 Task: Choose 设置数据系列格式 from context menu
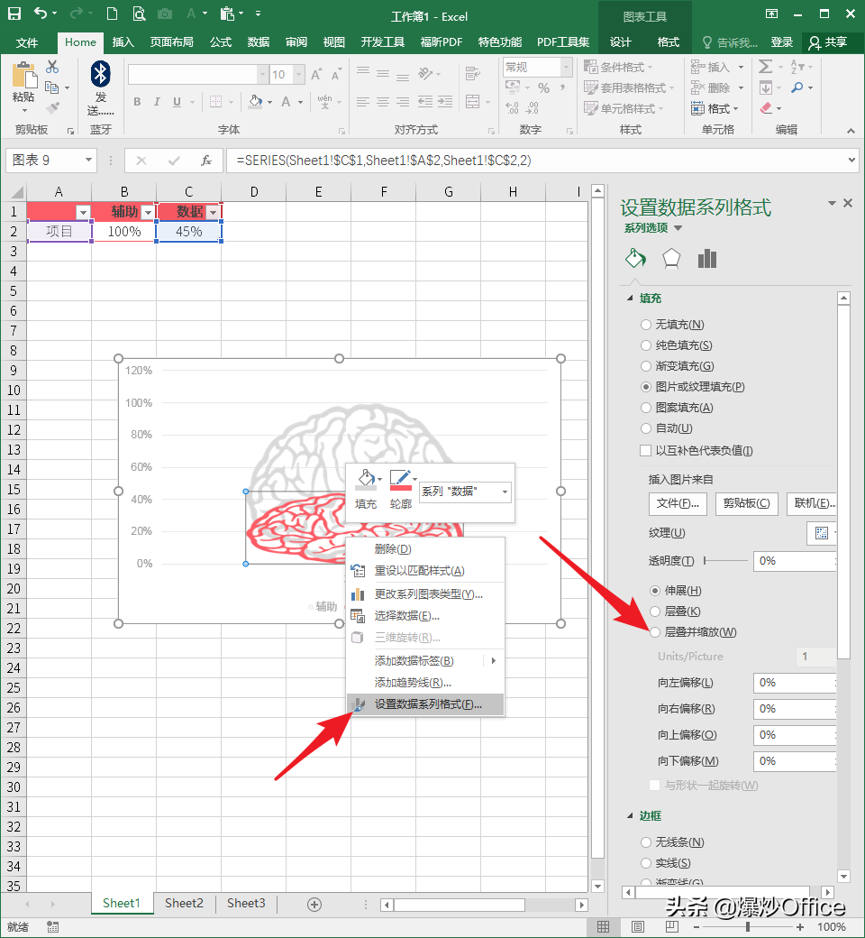click(425, 704)
